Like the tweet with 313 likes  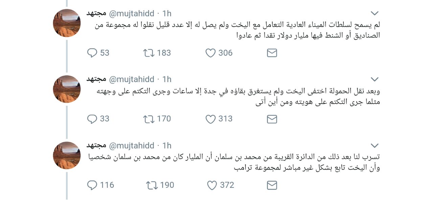211,119
